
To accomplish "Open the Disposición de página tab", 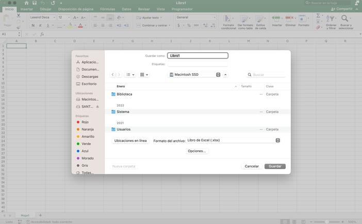I will point(76,9).
